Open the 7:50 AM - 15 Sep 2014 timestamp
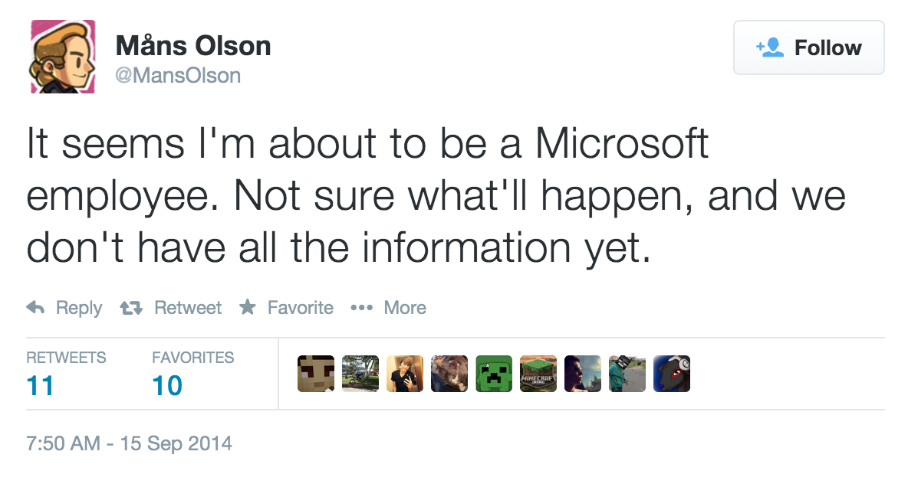Viewport: 908px width, 484px height. click(129, 443)
